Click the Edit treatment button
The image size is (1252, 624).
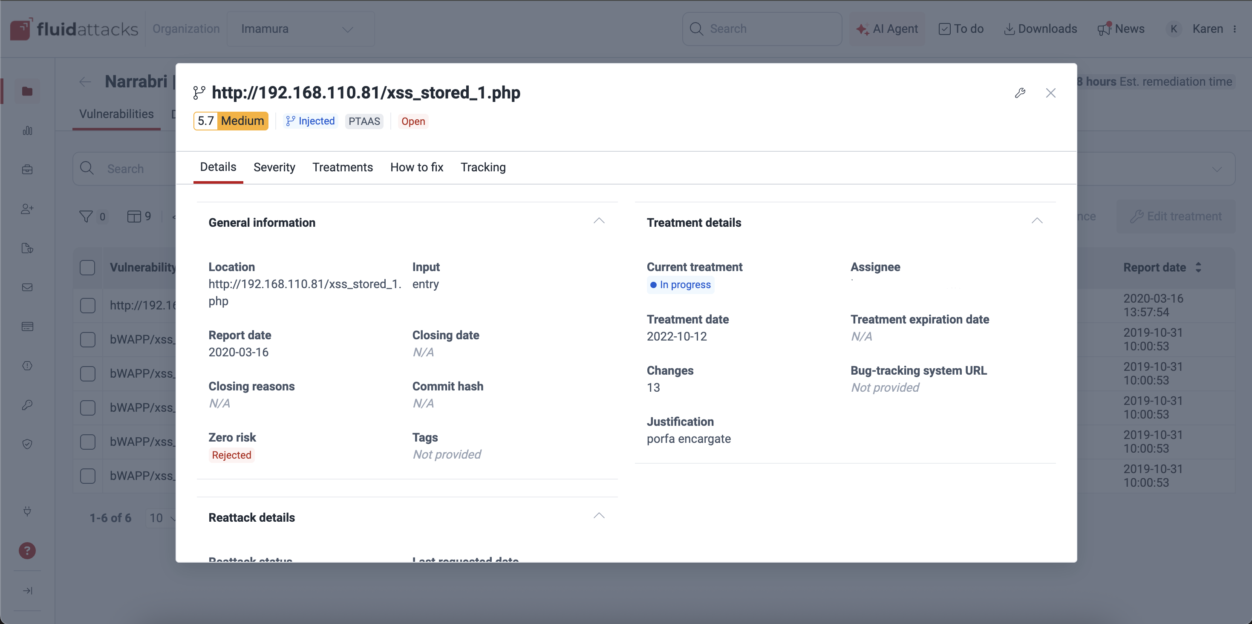point(1176,217)
